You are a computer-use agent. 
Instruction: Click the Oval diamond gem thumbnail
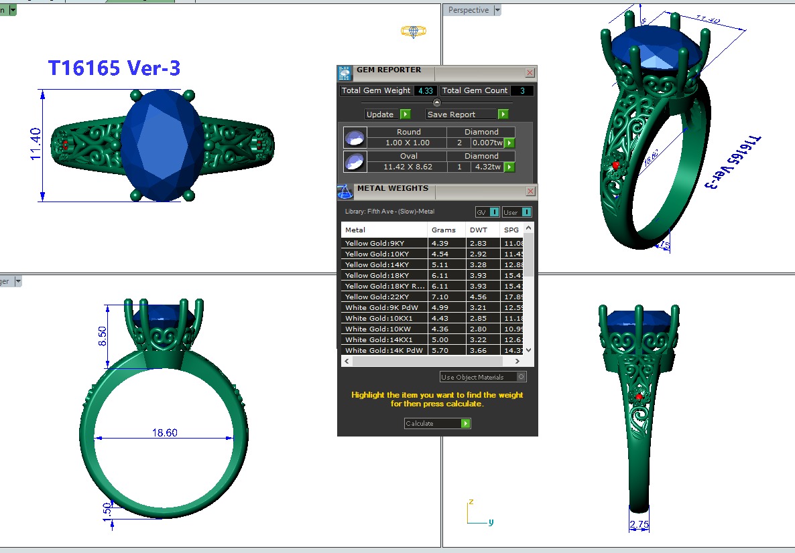(355, 161)
